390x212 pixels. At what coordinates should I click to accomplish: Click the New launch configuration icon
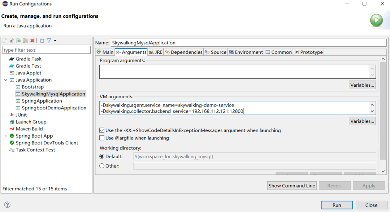(5, 40)
